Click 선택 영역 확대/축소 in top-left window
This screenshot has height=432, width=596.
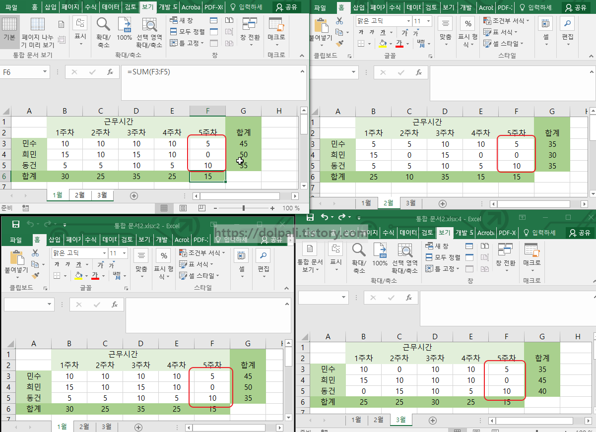[x=149, y=33]
